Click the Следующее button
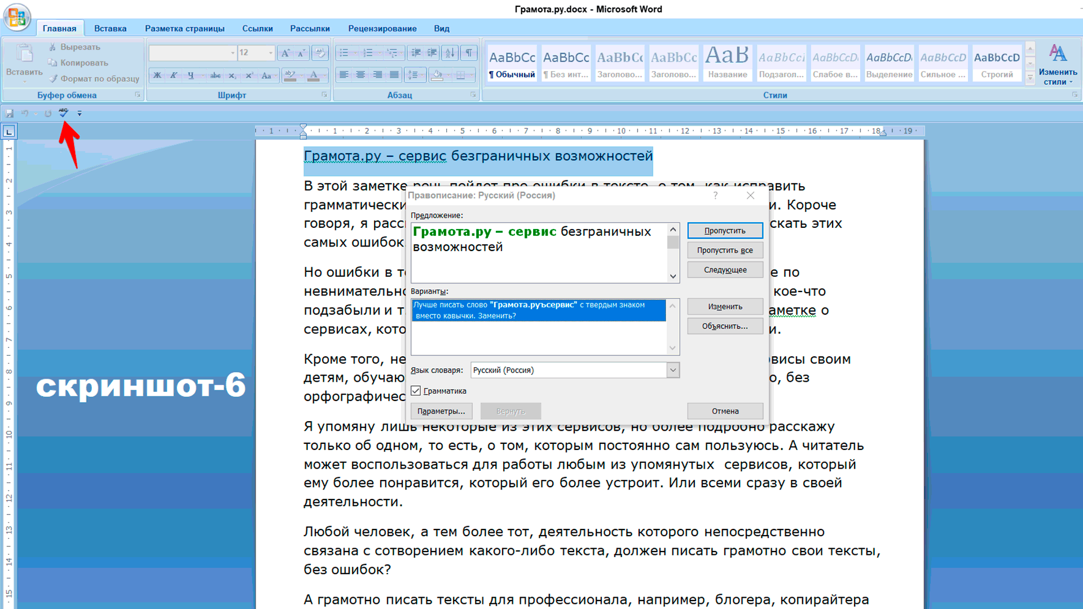 [x=725, y=270]
